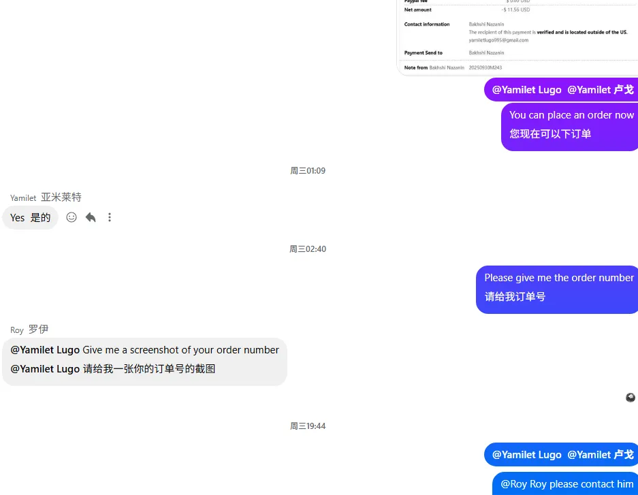Click the @Yamilet 卢戈 mention in purple bubble
638x495 pixels.
coord(601,89)
